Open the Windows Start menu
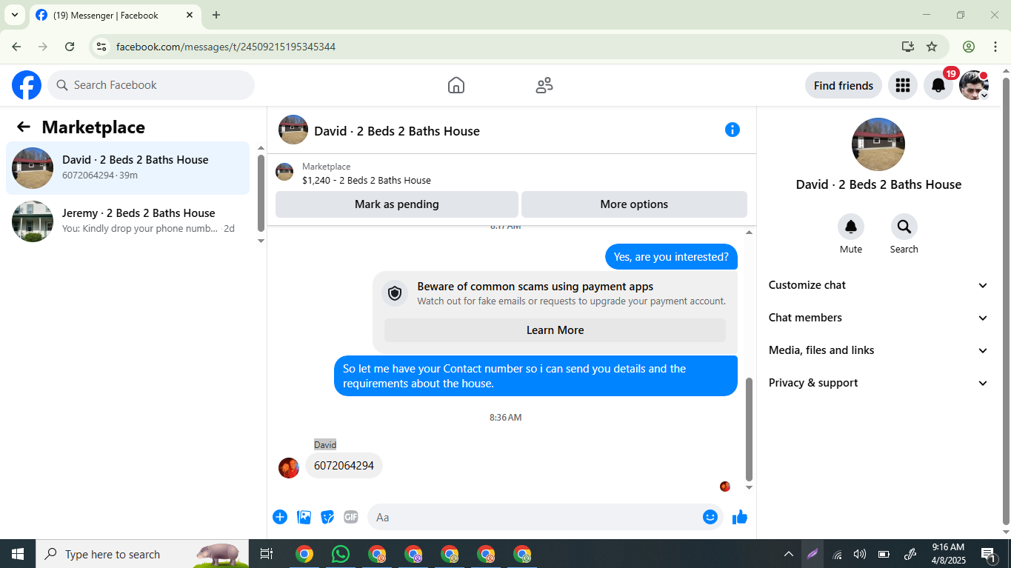Screen dimensions: 1011x568 (x=18, y=554)
